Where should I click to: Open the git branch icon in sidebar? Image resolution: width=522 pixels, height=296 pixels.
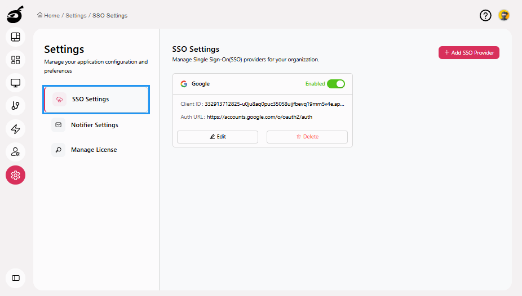[15, 106]
